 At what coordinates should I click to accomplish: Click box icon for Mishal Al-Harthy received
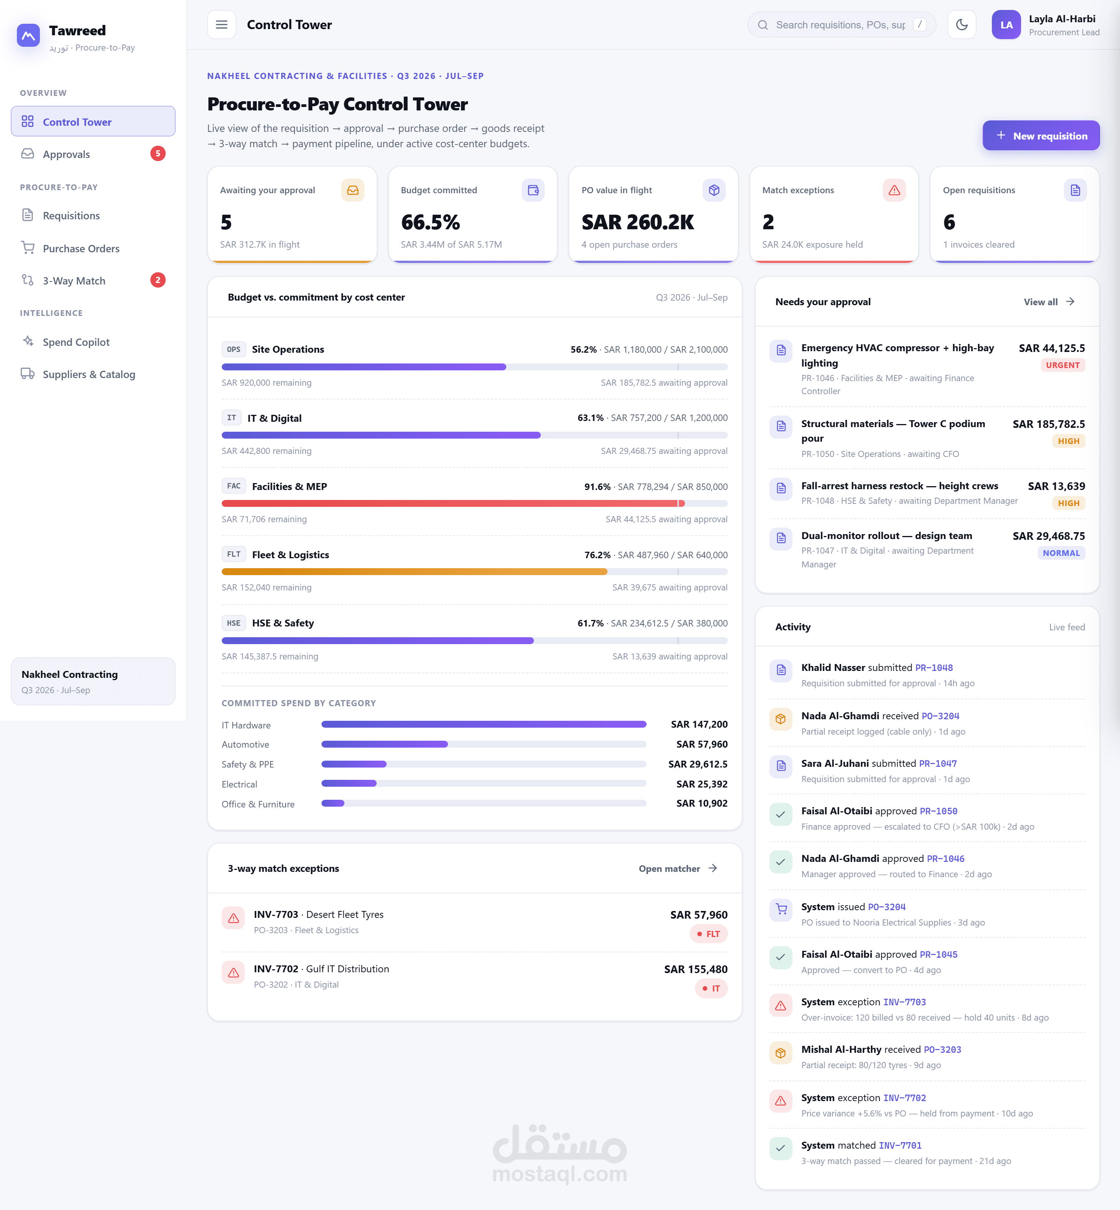[781, 1053]
